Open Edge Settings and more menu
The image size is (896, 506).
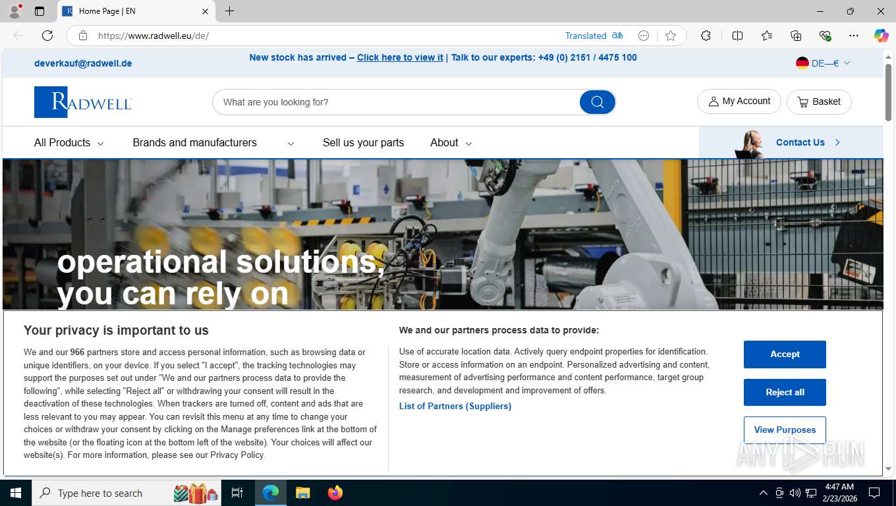click(x=854, y=36)
